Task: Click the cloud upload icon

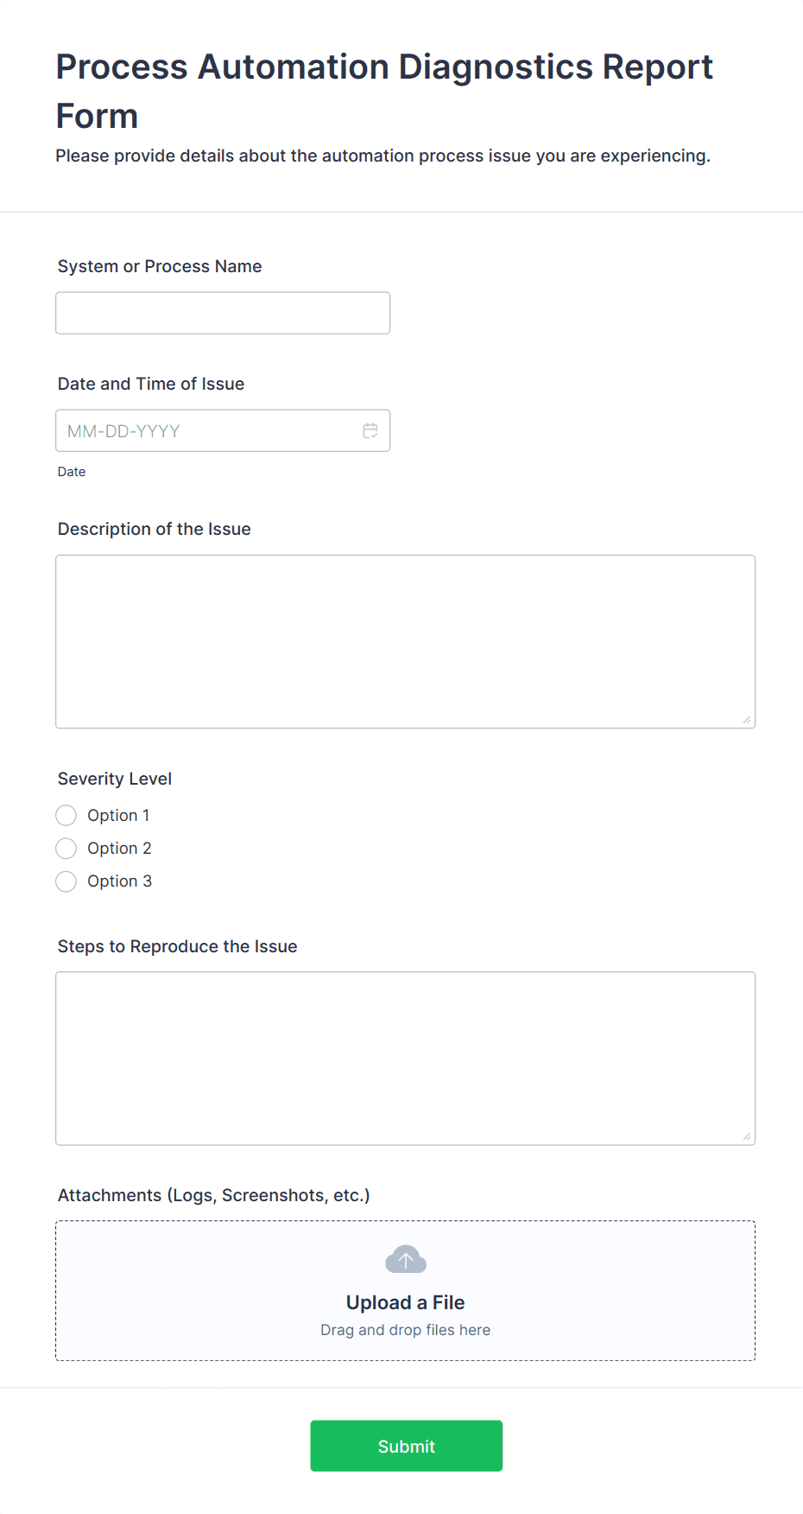Action: 405,1258
